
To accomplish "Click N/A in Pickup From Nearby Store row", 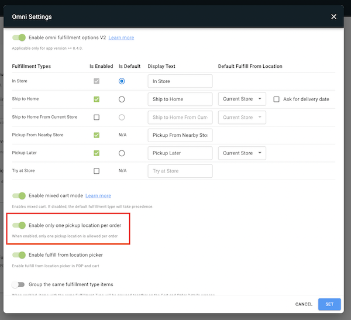I will point(122,135).
